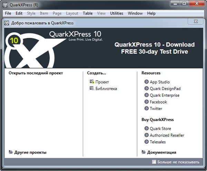Click the arrow icon beside App Studio
The width and height of the screenshot is (207, 171).
(146, 82)
